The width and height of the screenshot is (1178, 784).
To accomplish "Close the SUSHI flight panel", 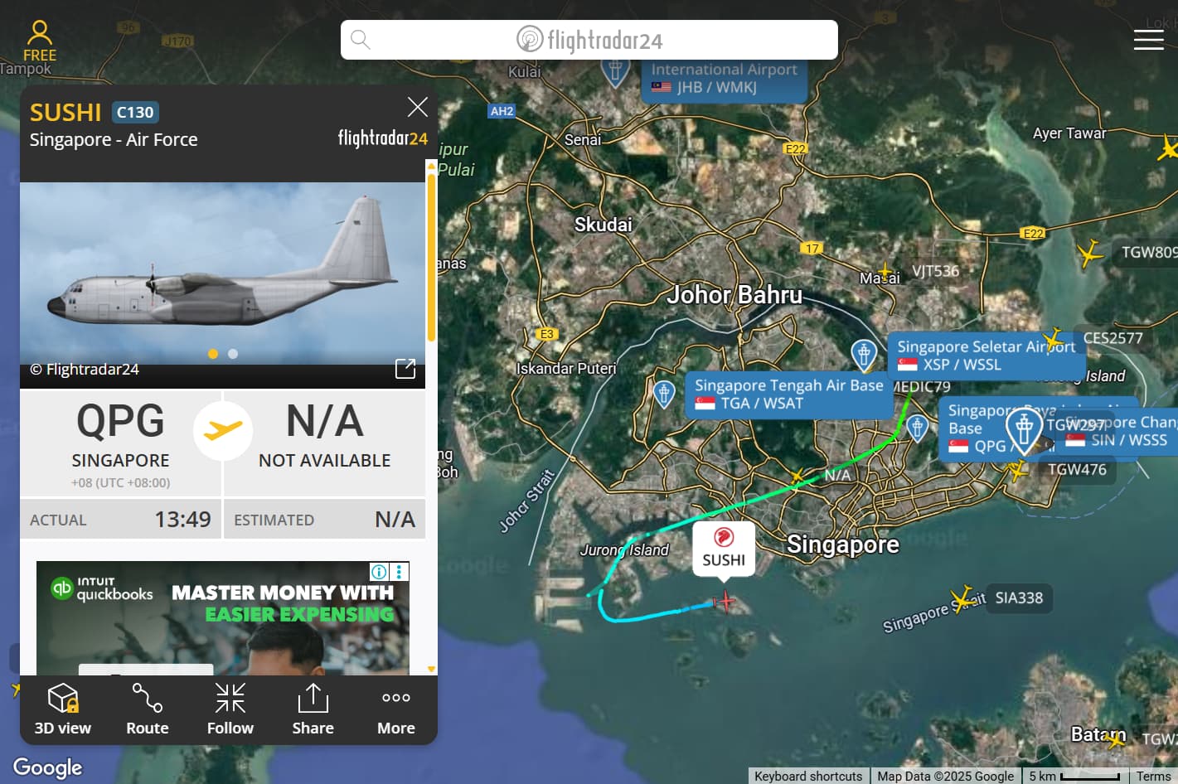I will click(418, 107).
